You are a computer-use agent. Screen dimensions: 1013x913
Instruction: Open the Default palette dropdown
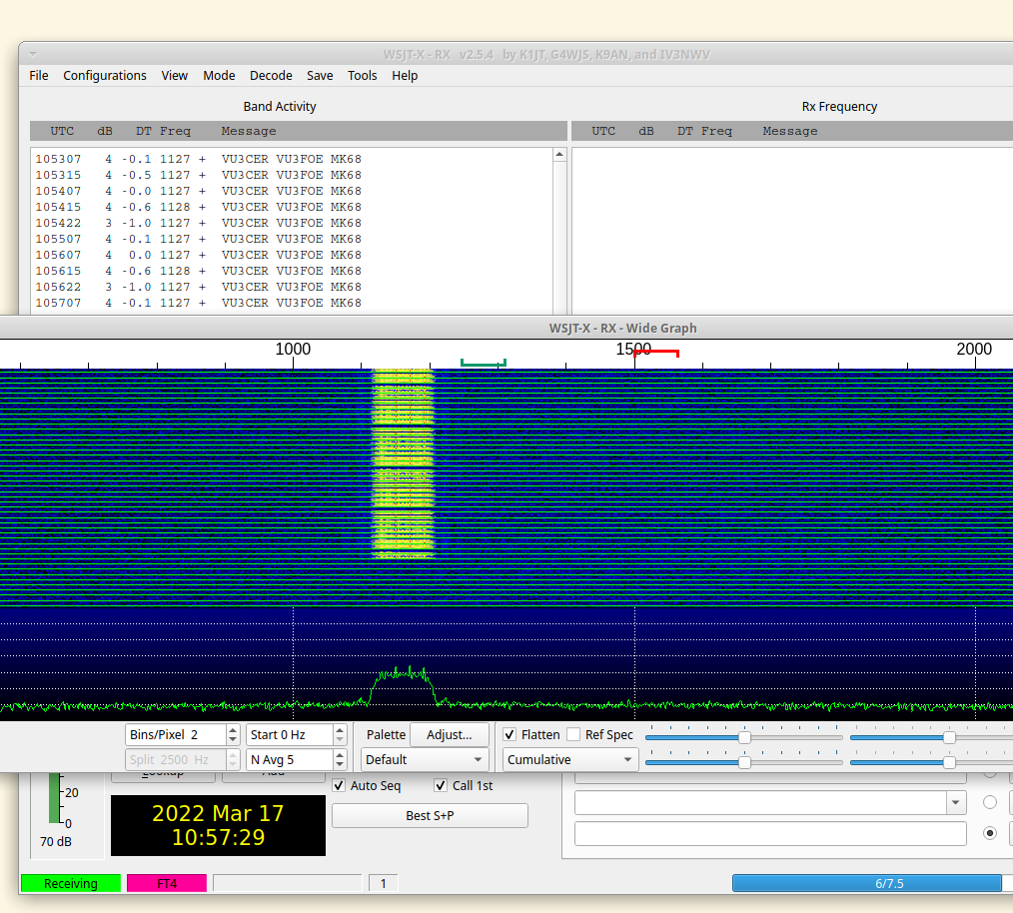click(425, 760)
